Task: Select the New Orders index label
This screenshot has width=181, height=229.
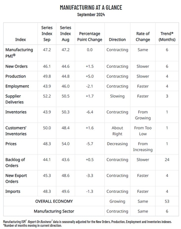Action: [16, 66]
